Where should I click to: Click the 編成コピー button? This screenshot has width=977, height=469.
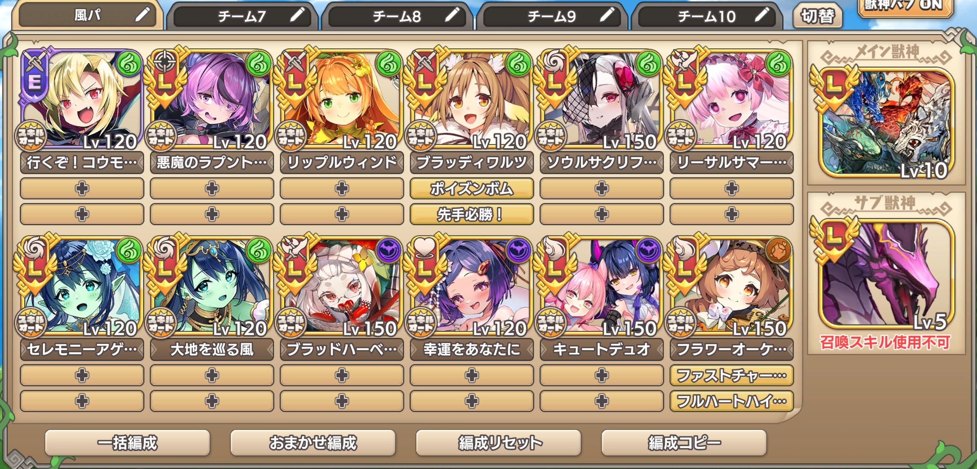684,443
